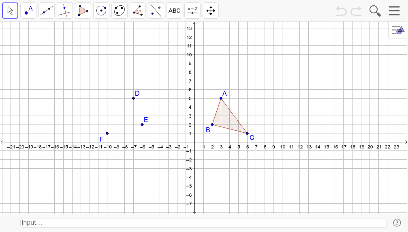Click label F below its point
This screenshot has width=408, height=232.
tap(101, 139)
